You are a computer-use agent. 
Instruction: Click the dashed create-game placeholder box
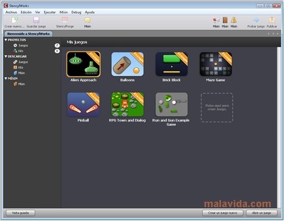point(217,107)
